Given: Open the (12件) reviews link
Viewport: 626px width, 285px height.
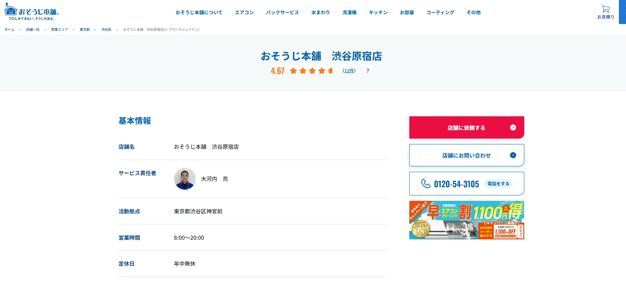Looking at the screenshot, I should (x=349, y=71).
